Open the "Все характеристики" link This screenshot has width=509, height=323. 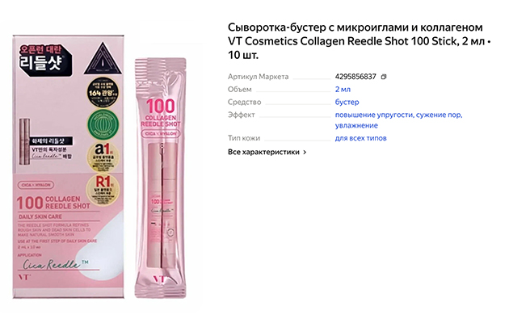(x=263, y=152)
